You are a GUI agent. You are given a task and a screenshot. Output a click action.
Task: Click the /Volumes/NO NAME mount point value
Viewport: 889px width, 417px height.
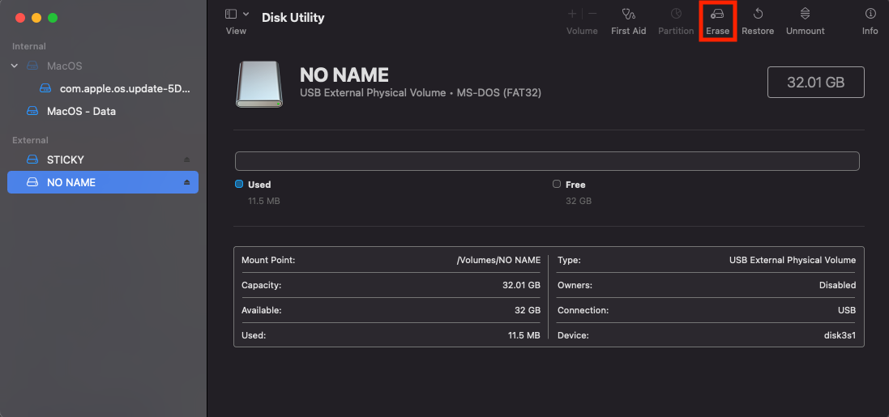498,260
